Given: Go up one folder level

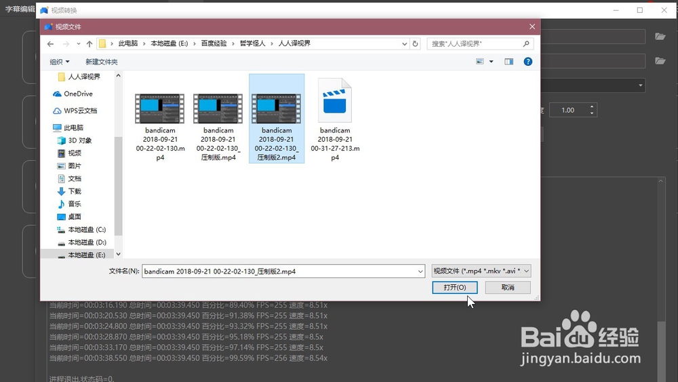Looking at the screenshot, I should 89,43.
